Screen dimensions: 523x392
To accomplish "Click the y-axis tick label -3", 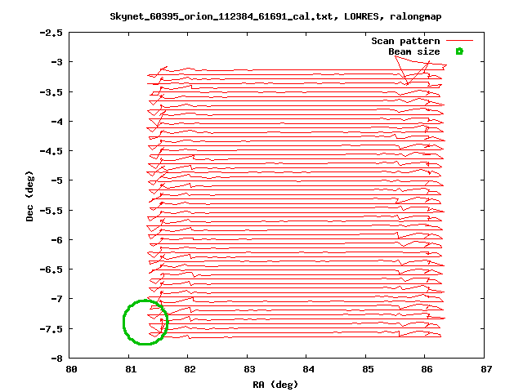I will click(56, 62).
